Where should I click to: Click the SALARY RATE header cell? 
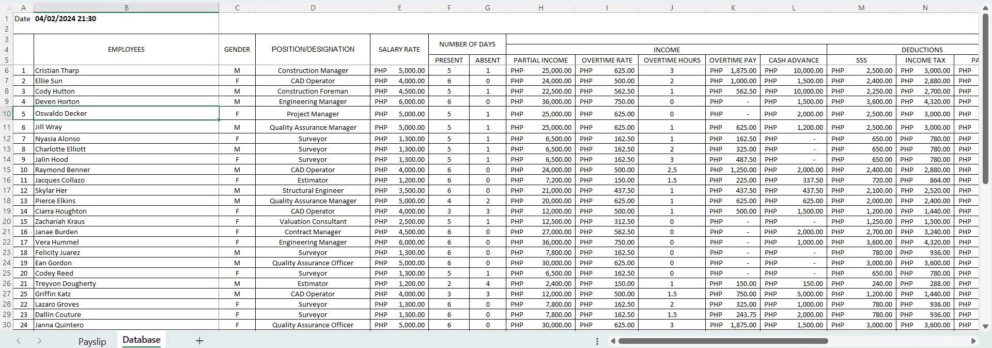pos(399,50)
